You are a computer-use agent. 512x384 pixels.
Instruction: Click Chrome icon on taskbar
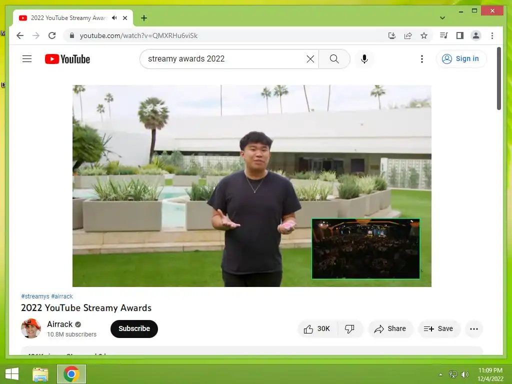pos(71,374)
